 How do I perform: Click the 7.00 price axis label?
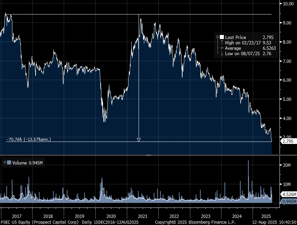click(x=287, y=61)
